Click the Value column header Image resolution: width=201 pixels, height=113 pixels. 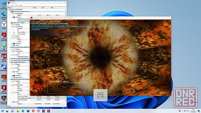pyautogui.click(x=37, y=8)
